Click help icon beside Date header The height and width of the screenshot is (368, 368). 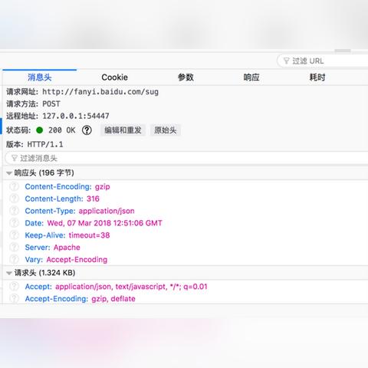(14, 223)
